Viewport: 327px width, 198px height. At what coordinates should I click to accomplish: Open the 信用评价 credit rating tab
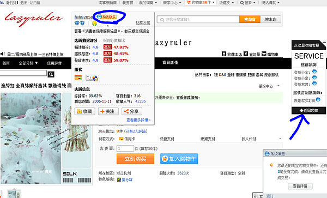pyautogui.click(x=54, y=63)
